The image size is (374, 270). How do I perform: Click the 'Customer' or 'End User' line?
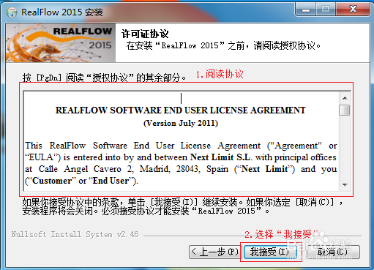tap(82, 181)
